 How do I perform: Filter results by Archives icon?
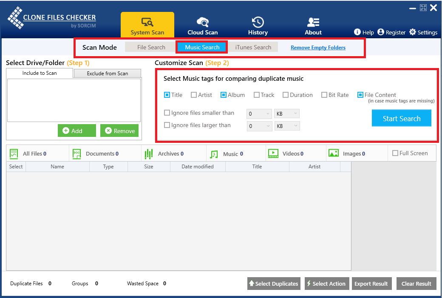(149, 153)
